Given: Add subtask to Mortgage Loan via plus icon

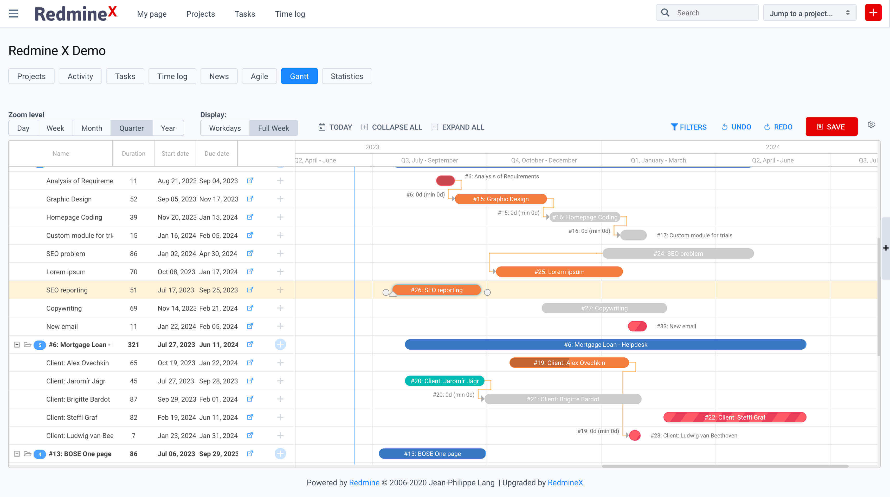Looking at the screenshot, I should pos(280,344).
